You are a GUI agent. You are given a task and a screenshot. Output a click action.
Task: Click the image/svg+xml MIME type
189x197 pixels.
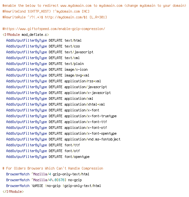pos(77,75)
